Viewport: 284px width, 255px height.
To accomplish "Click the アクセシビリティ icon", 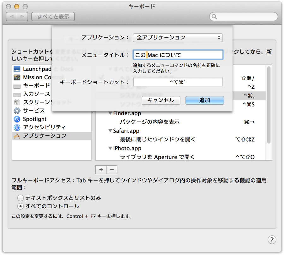I will coord(17,127).
